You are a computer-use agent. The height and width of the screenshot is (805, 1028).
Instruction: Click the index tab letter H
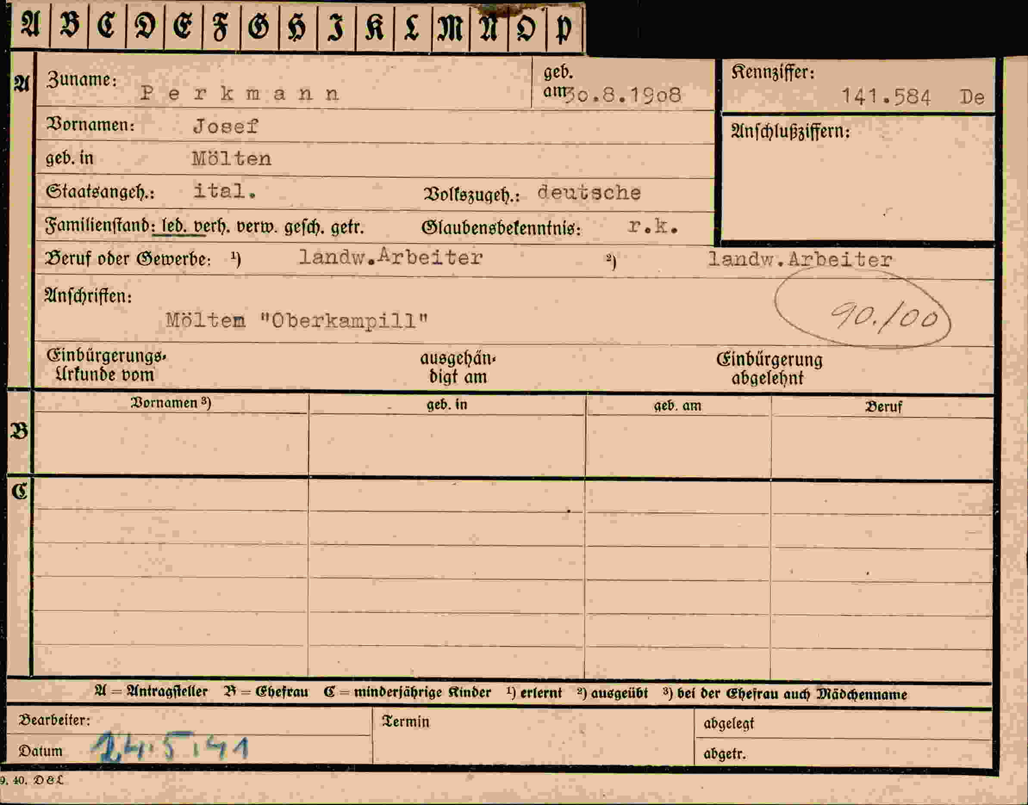pos(298,27)
